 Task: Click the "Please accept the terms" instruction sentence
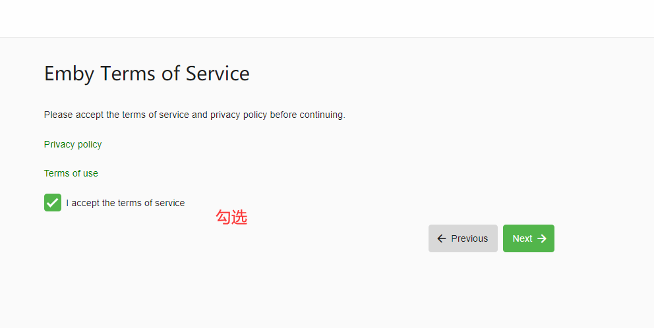194,115
